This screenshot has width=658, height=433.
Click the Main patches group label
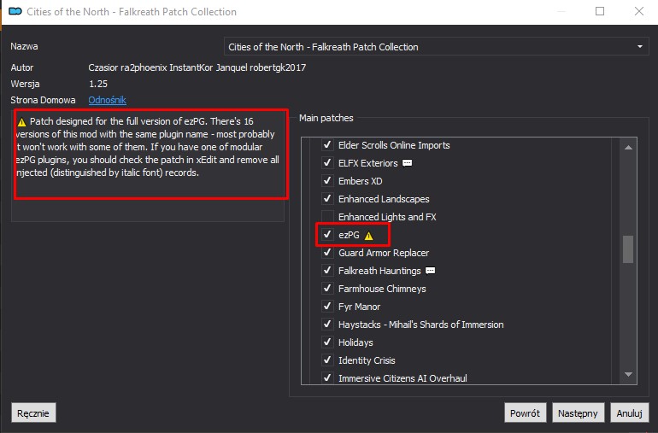pyautogui.click(x=326, y=118)
